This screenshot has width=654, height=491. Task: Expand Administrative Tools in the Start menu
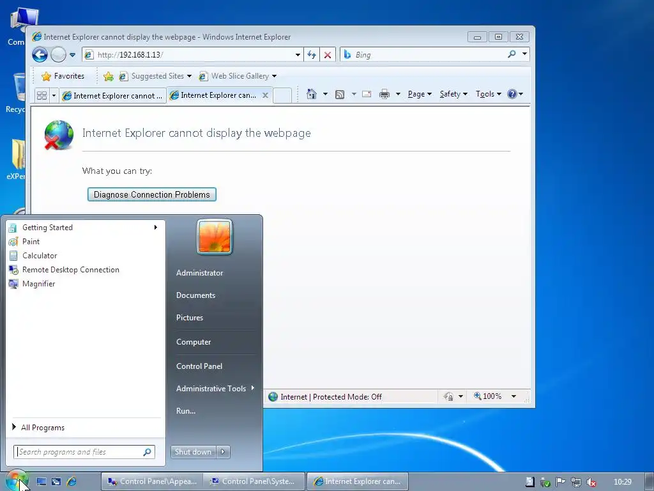click(x=215, y=389)
